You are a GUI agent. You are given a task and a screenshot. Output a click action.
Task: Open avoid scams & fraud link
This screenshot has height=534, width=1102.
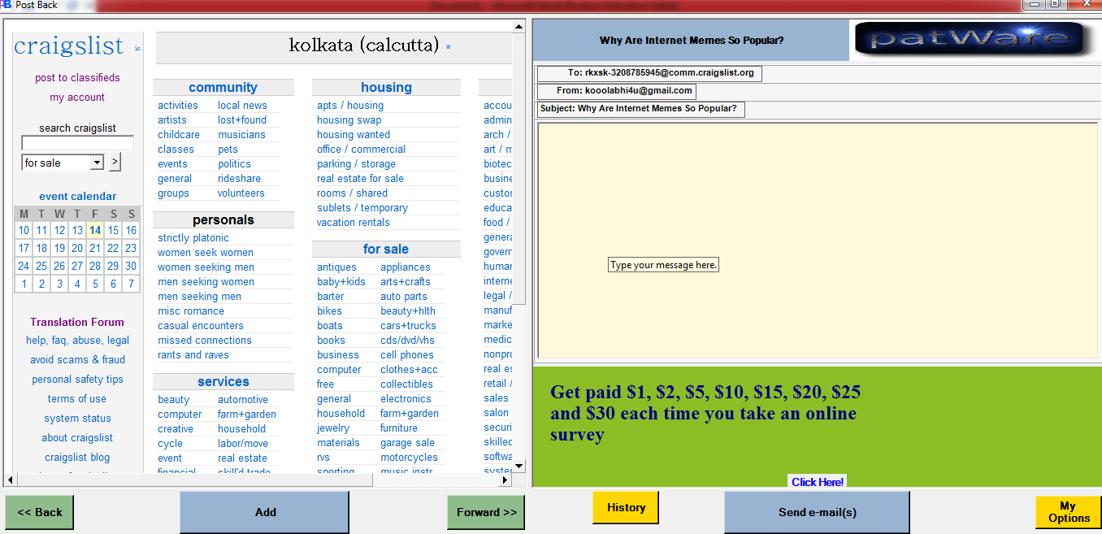point(77,360)
